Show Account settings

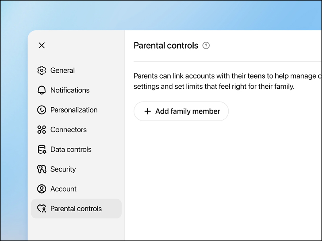63,189
